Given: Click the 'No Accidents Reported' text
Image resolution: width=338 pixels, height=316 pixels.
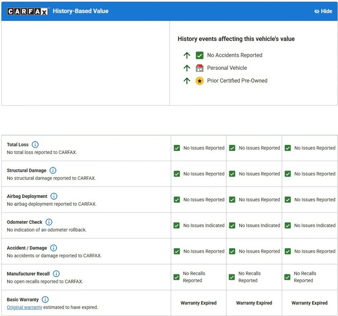Looking at the screenshot, I should click(235, 55).
